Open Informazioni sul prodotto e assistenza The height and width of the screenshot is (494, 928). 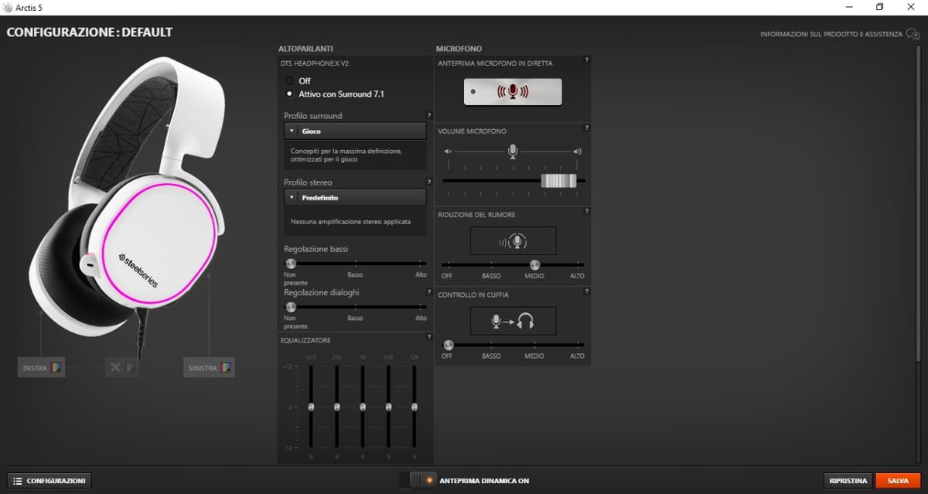tap(831, 35)
